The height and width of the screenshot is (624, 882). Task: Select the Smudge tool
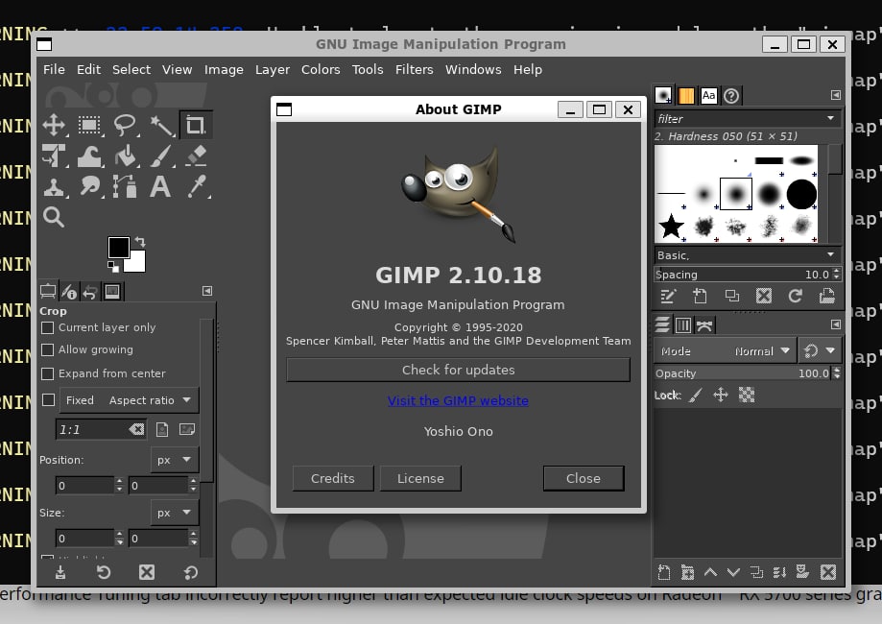(89, 187)
